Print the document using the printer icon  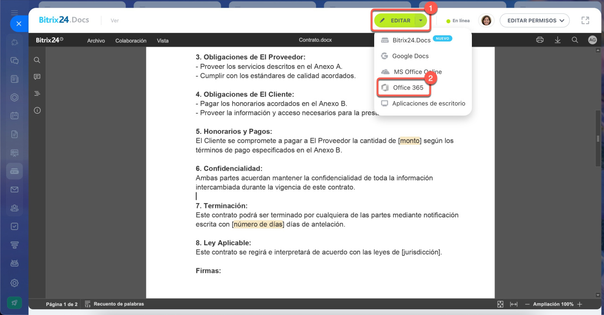pos(540,40)
